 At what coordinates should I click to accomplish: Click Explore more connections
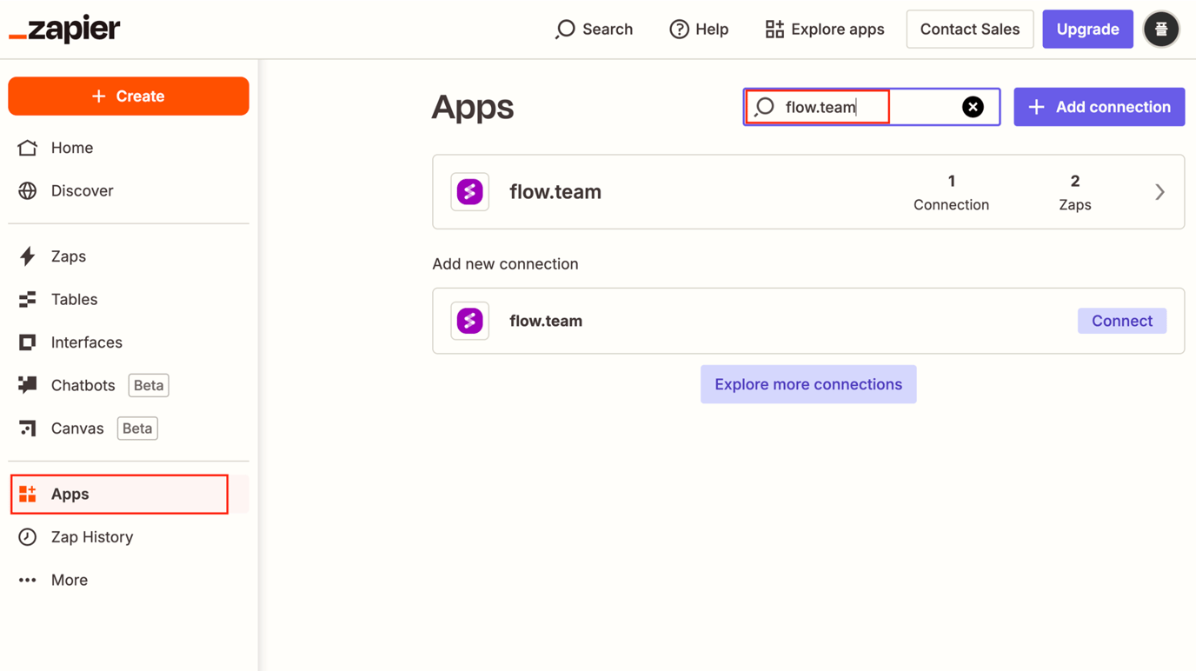(x=807, y=383)
